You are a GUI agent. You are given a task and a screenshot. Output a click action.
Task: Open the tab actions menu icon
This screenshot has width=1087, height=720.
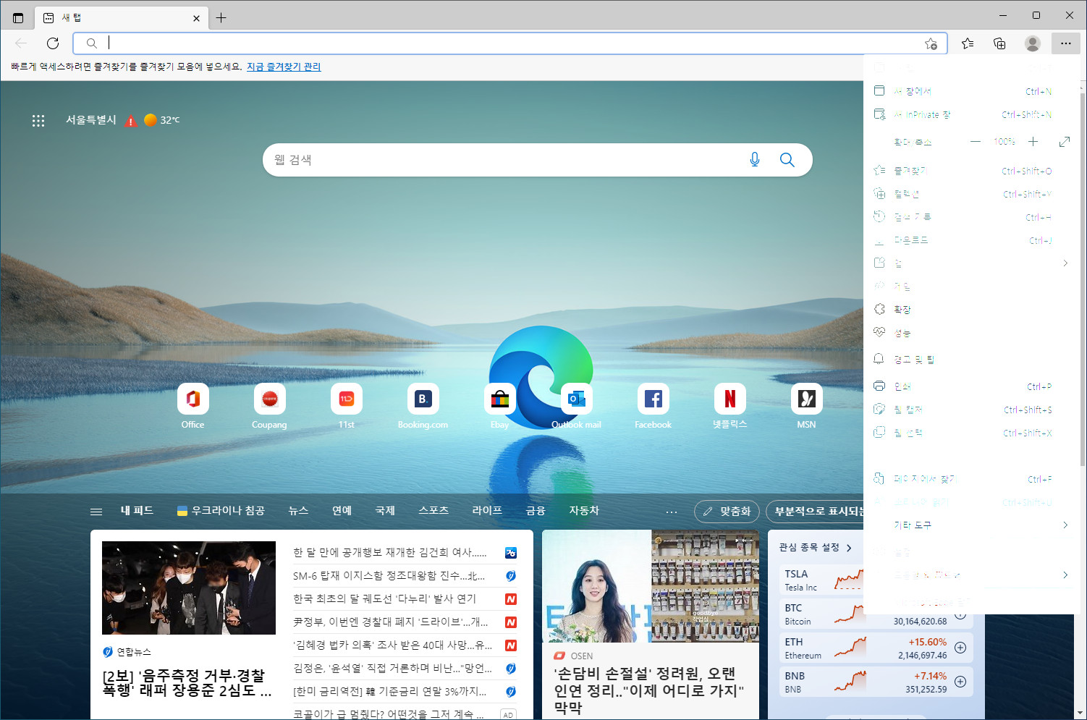(x=18, y=17)
